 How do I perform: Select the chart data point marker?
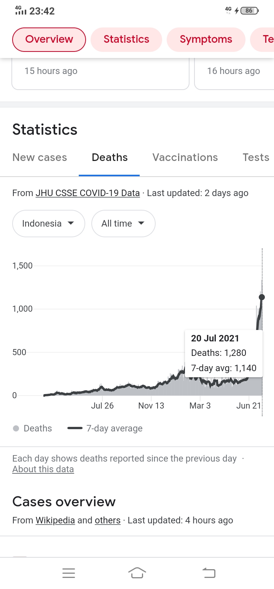pos(262,297)
